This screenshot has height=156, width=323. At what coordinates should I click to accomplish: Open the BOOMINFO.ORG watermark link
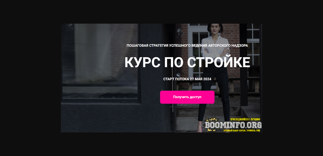(233, 125)
